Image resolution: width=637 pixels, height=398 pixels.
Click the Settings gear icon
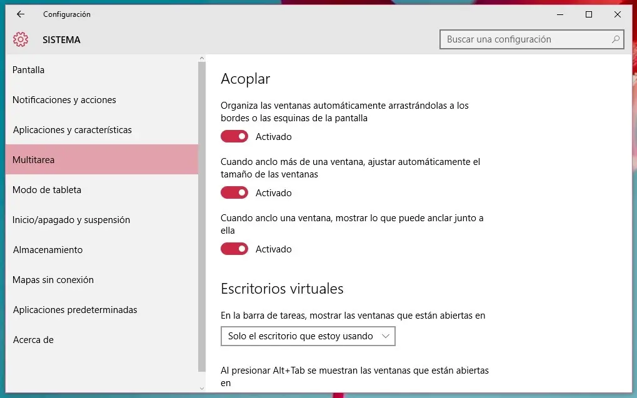click(20, 39)
